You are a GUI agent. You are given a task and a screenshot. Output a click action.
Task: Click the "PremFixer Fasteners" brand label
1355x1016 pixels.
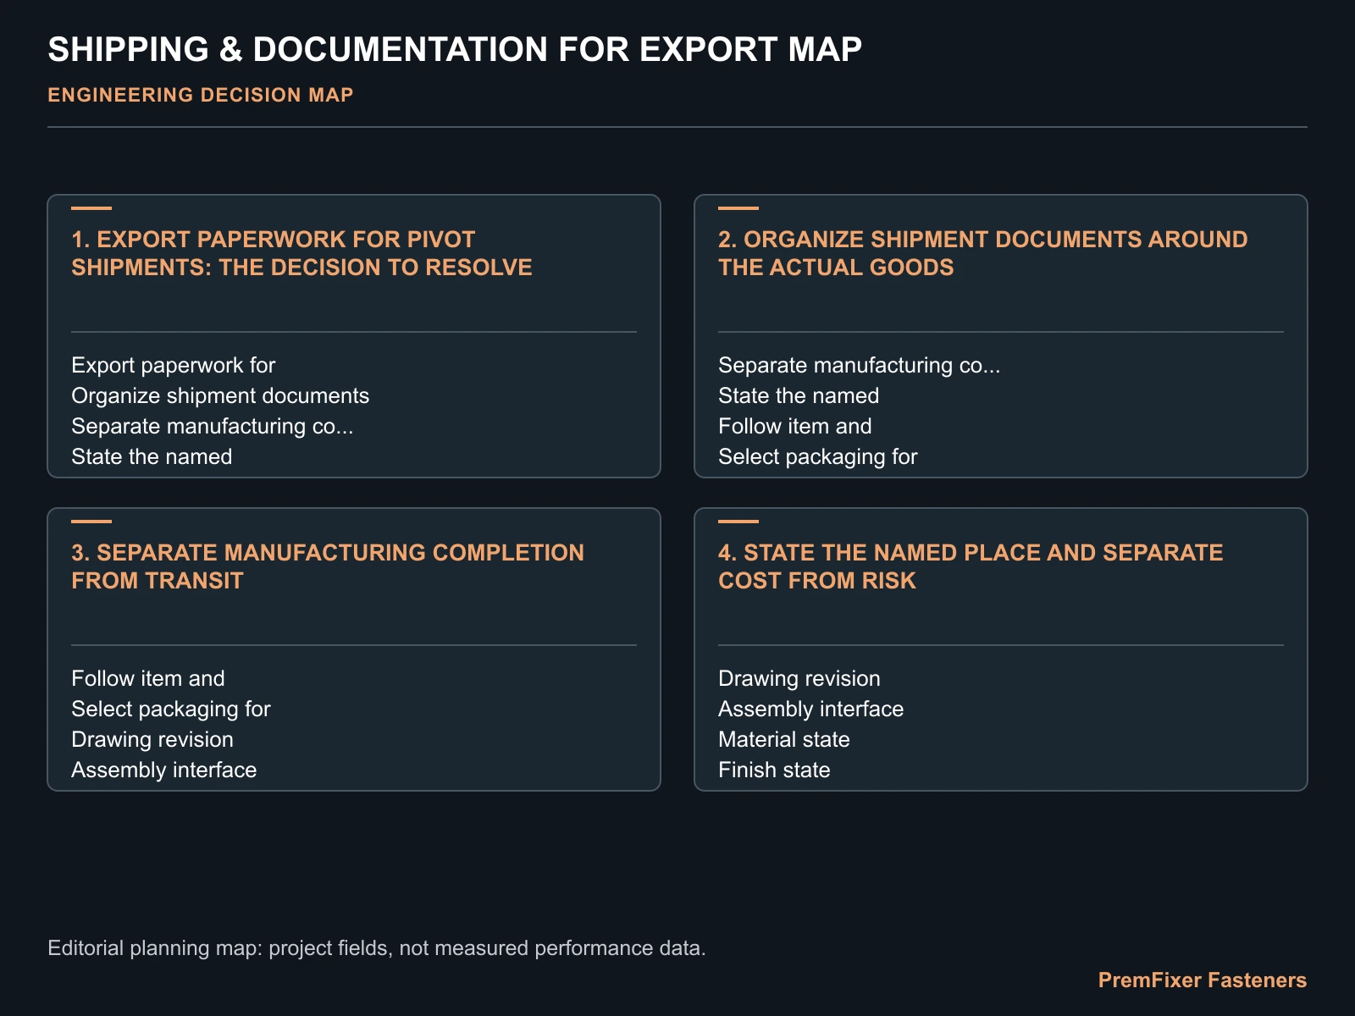1203,980
